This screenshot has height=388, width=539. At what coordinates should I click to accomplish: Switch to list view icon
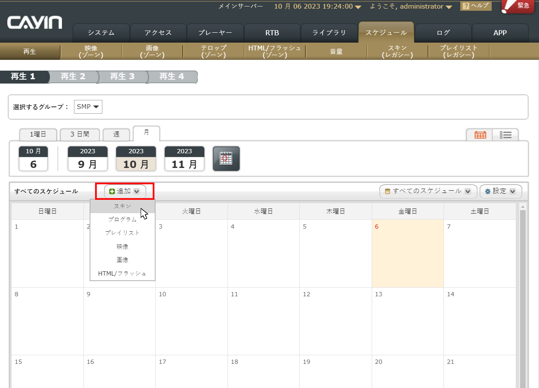(x=505, y=135)
